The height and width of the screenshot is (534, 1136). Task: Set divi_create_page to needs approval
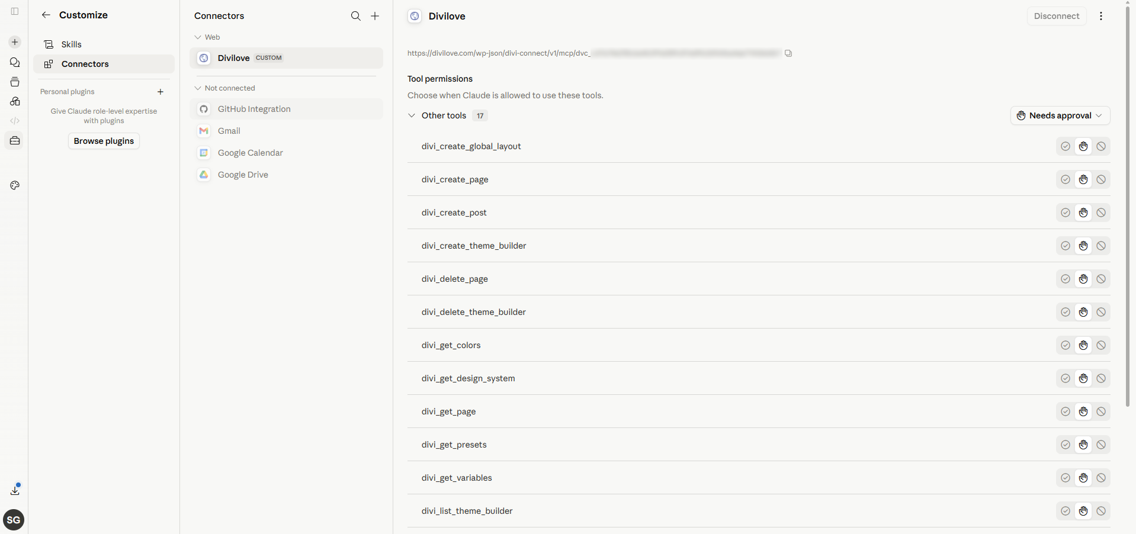pyautogui.click(x=1083, y=179)
